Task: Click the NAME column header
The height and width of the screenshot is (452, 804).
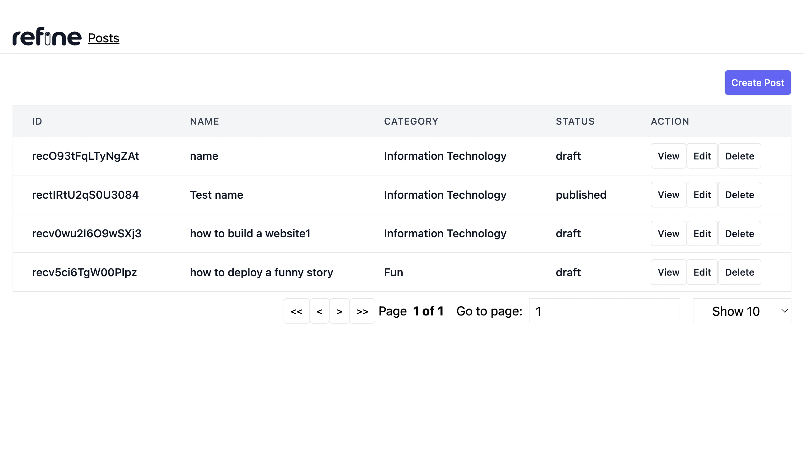Action: pos(204,121)
